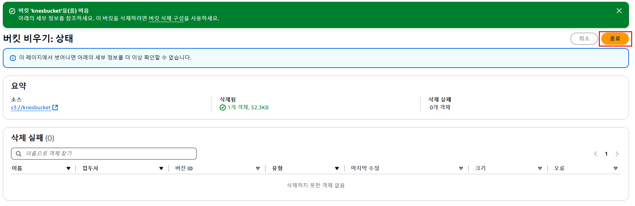Click the 유형 column header text
The image size is (635, 206).
click(277, 168)
